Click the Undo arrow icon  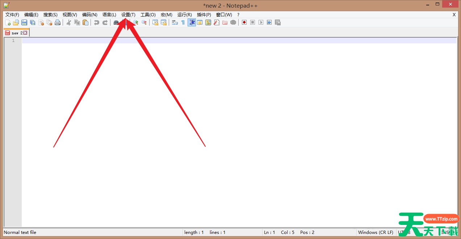[x=97, y=22]
